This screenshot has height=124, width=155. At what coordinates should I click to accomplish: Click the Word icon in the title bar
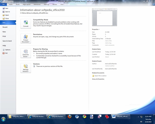point(1,1)
